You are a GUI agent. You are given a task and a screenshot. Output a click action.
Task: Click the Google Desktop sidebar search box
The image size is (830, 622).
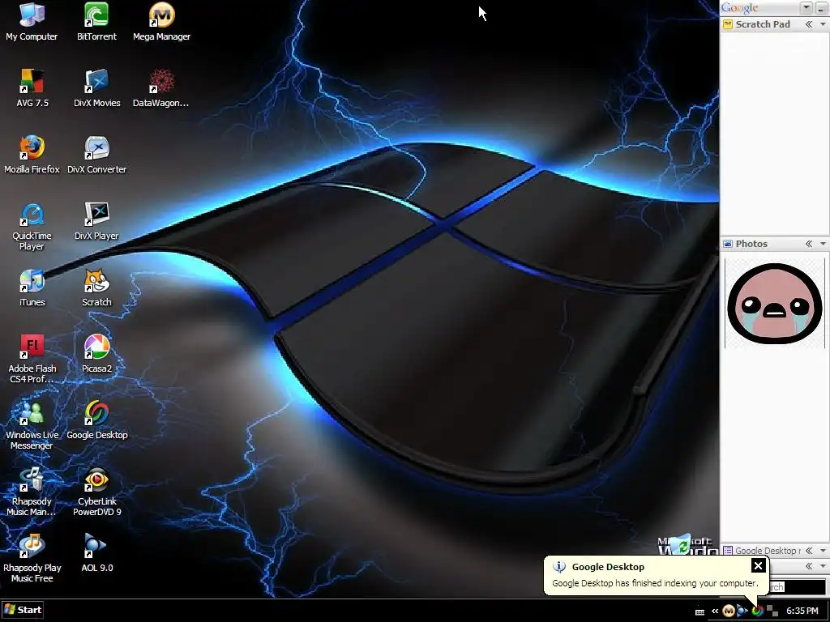[x=798, y=586]
